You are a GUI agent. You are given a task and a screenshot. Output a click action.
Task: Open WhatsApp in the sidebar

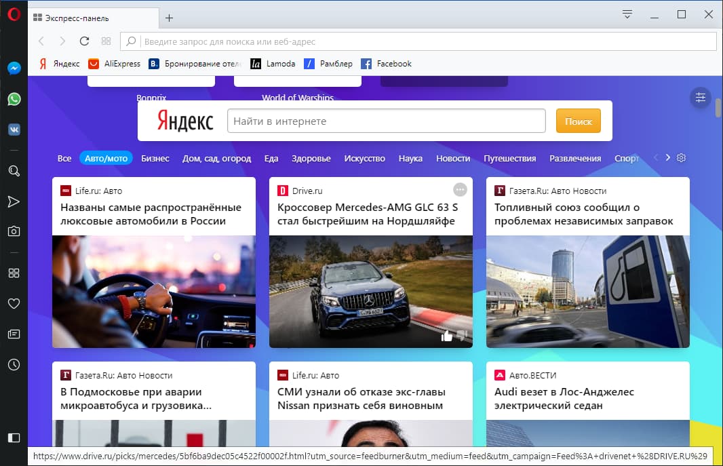(14, 99)
